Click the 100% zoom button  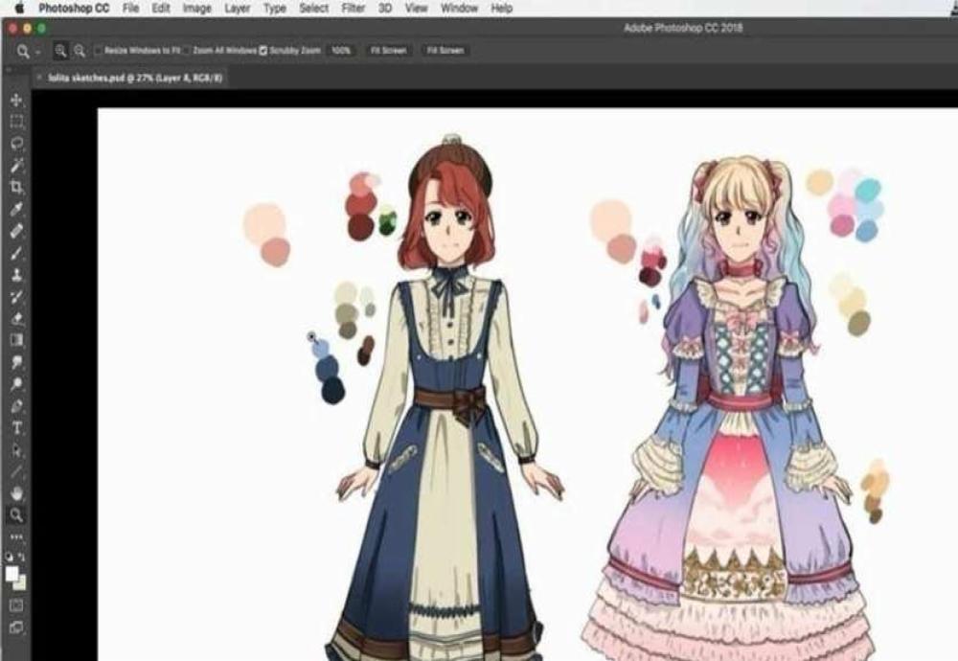(x=340, y=50)
